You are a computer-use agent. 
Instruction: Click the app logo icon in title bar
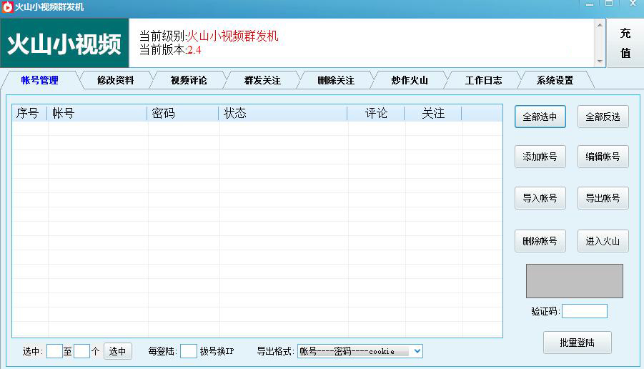pyautogui.click(x=7, y=7)
